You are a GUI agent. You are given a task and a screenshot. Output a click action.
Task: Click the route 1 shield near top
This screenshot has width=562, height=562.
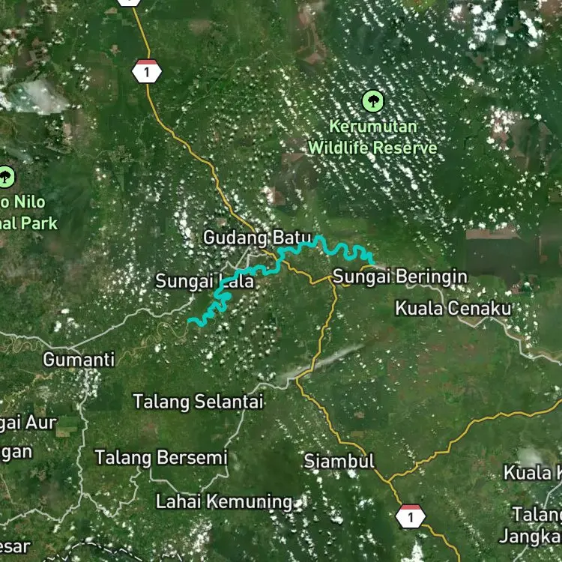(x=147, y=71)
